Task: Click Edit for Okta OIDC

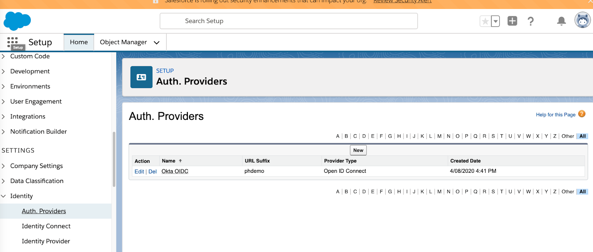Action: coord(139,172)
